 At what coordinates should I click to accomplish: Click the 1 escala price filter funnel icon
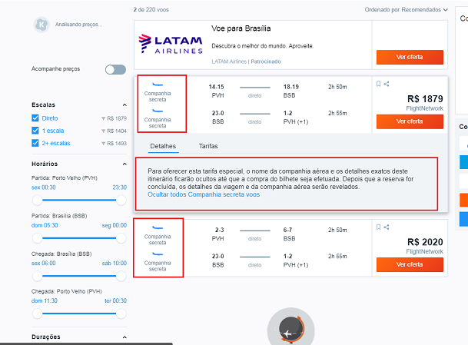coord(103,131)
